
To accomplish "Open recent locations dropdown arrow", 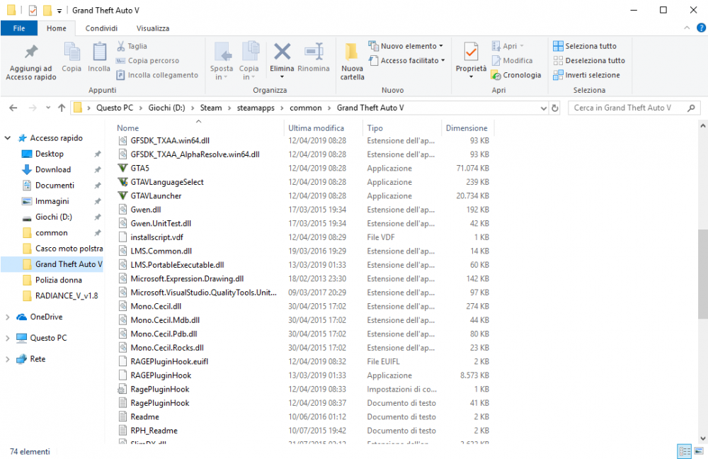I will [48, 108].
